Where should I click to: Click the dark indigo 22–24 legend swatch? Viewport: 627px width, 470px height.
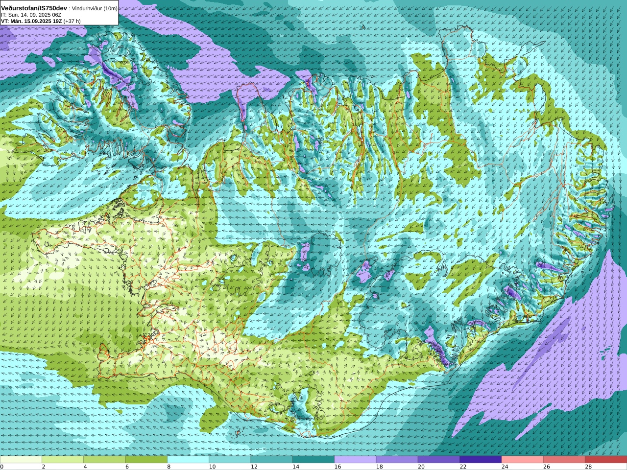click(481, 460)
